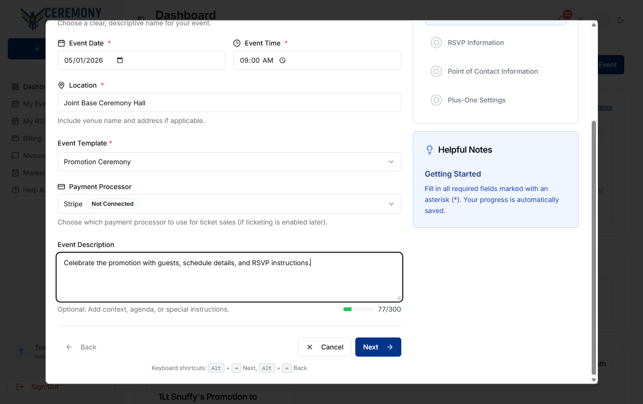Open the time picker clock icon
This screenshot has width=643, height=404.
(282, 60)
